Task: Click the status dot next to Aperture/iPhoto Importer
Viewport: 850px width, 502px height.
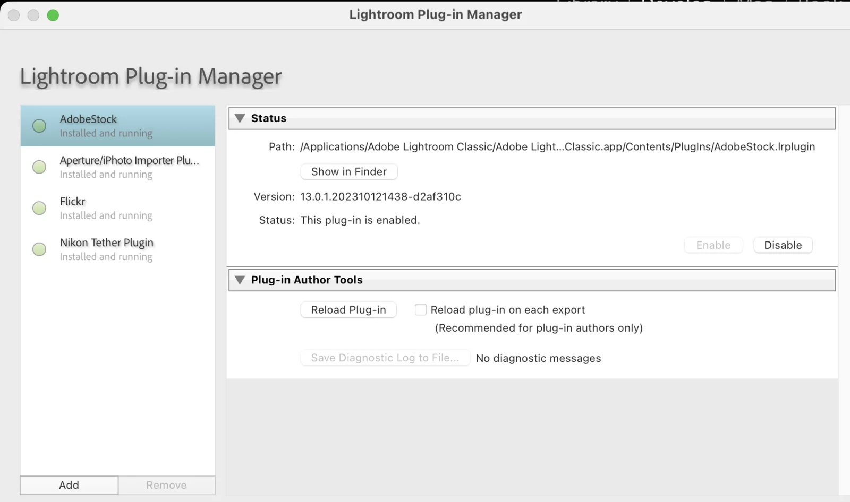Action: [x=39, y=167]
